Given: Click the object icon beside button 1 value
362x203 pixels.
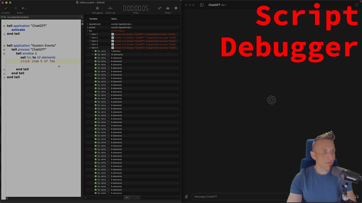Looking at the screenshot, I should pos(113,41).
